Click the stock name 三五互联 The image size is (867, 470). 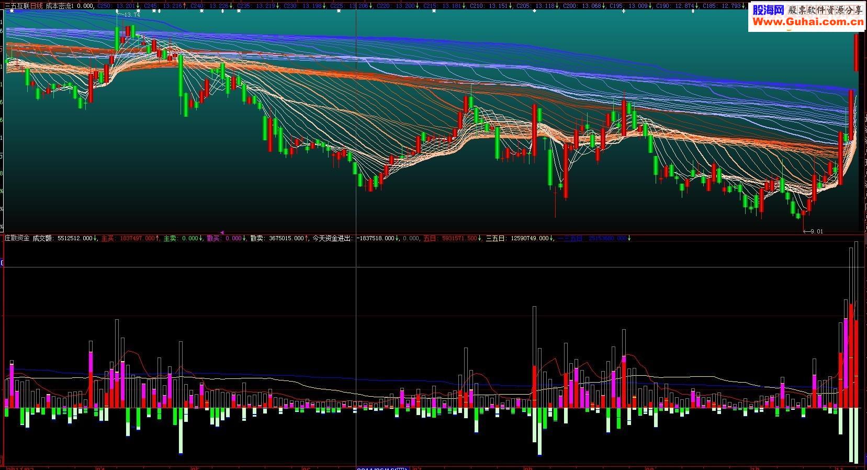16,6
